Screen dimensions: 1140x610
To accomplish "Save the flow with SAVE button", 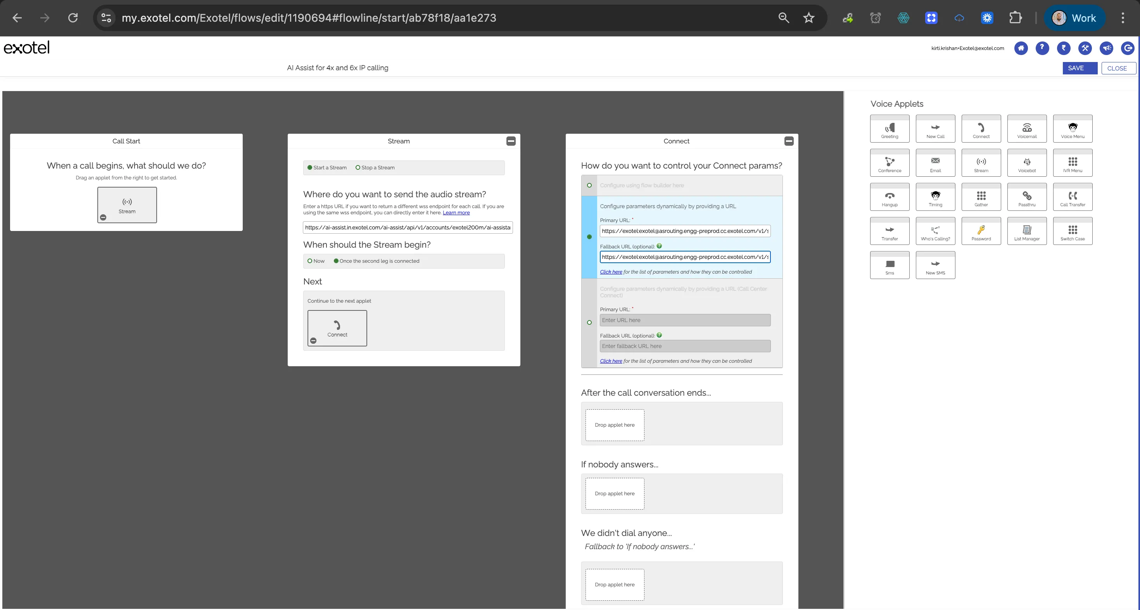I will pyautogui.click(x=1080, y=68).
